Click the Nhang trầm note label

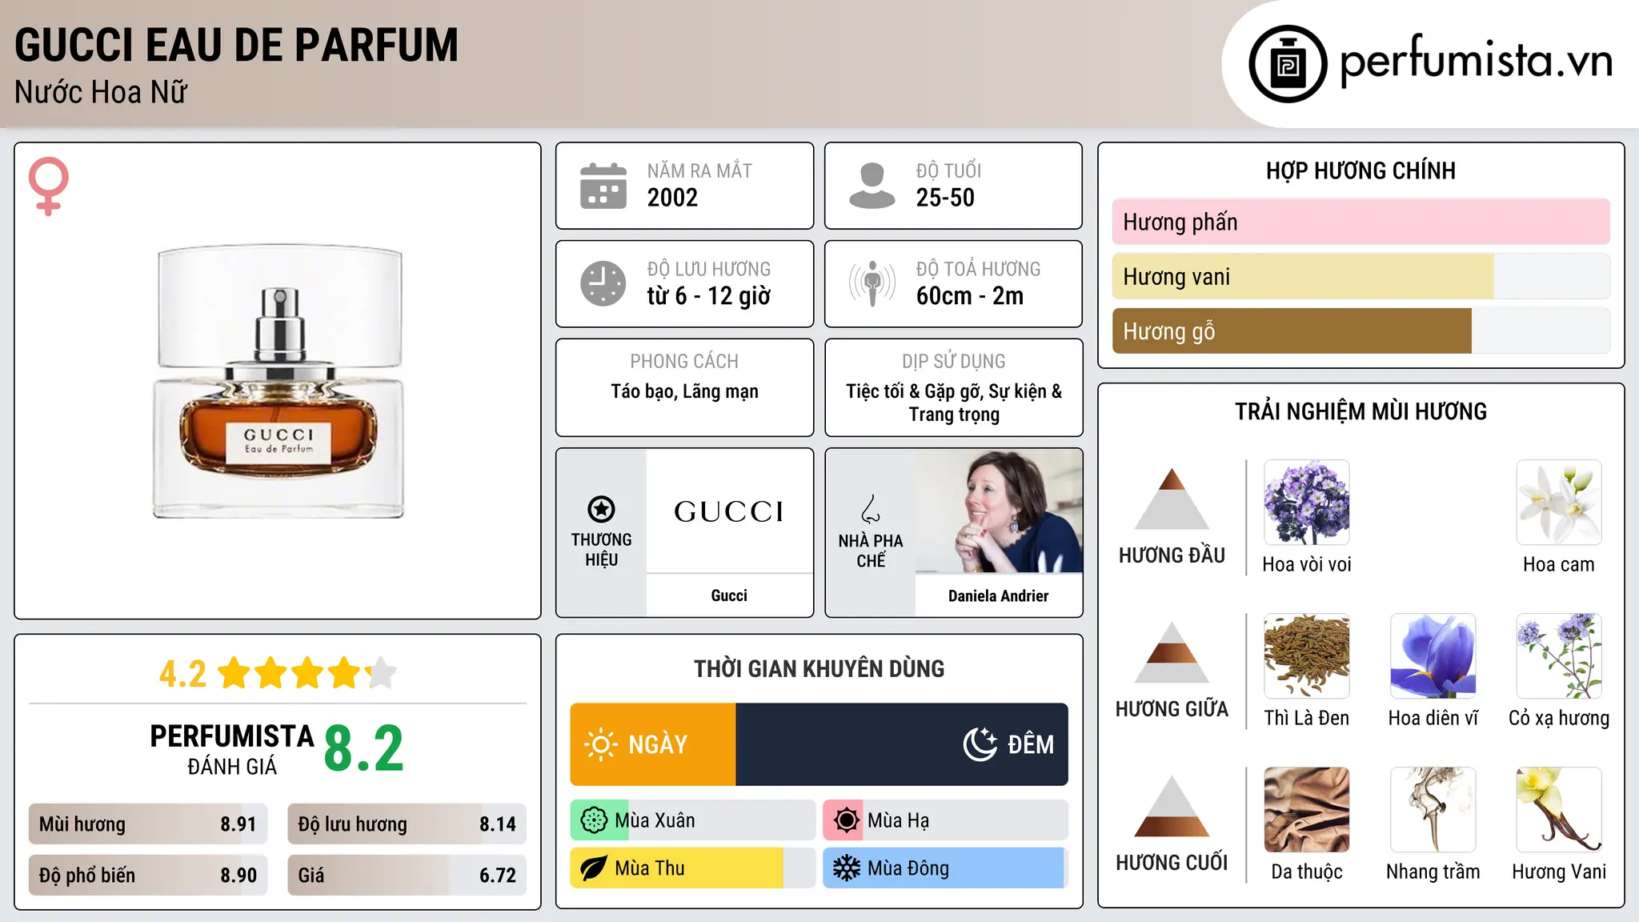click(1433, 872)
